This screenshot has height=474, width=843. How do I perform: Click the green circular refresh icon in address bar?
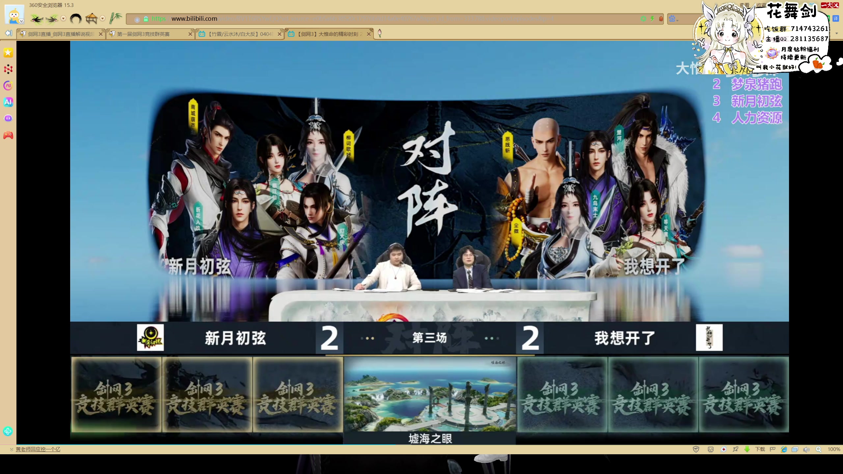(643, 19)
